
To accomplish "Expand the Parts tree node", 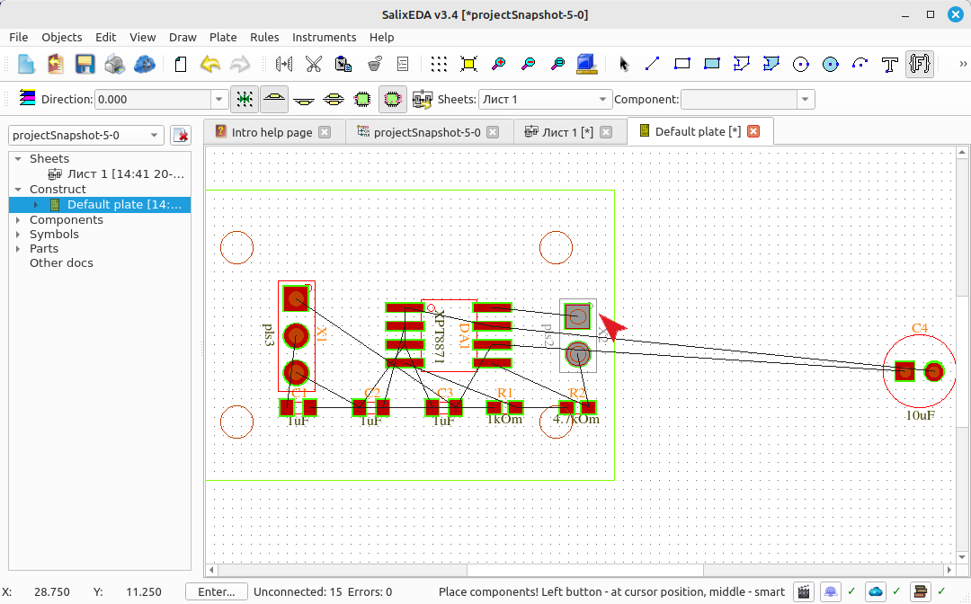I will (18, 249).
